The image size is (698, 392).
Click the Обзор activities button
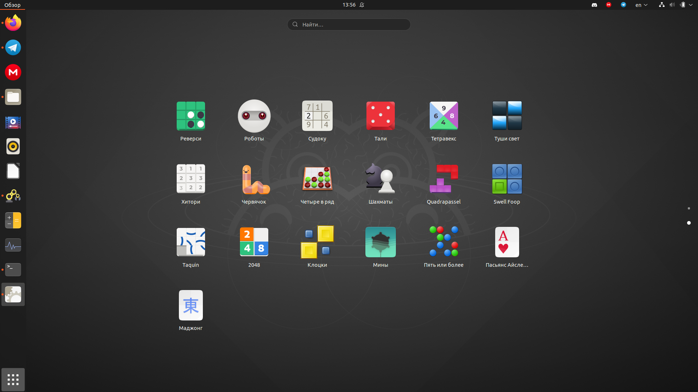click(x=12, y=5)
